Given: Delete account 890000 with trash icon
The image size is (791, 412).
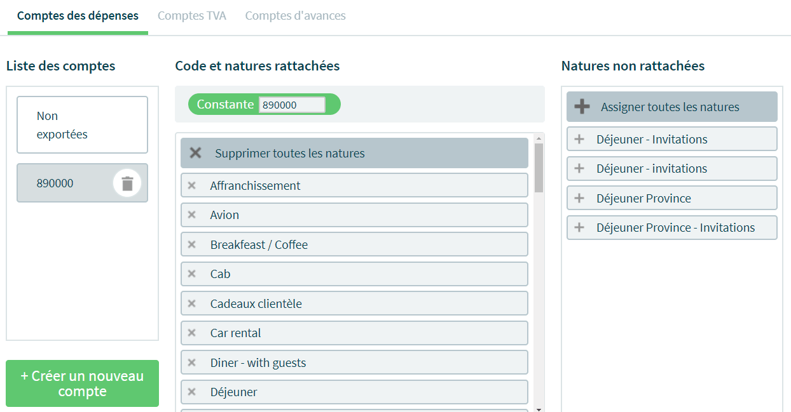Looking at the screenshot, I should pyautogui.click(x=127, y=183).
